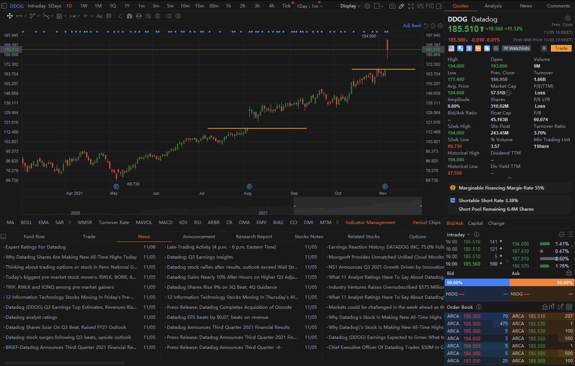Change order book depth with the 10 icon
This screenshot has width=575, height=366.
[x=569, y=307]
